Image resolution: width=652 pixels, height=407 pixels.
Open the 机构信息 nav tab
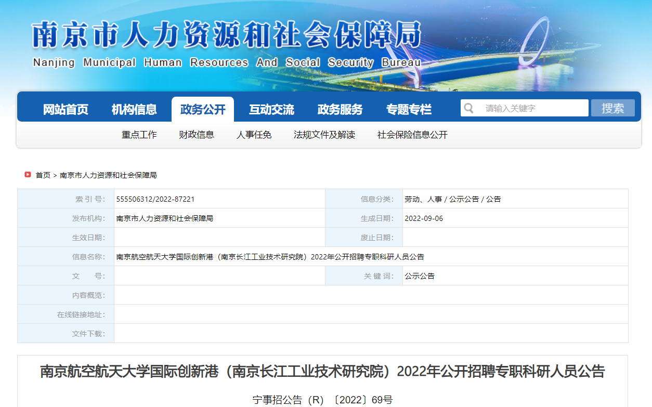click(134, 110)
